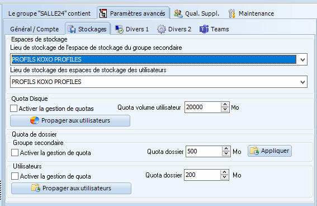
Task: Click the 'Quota volume utilisateur' label
Action: pos(149,107)
